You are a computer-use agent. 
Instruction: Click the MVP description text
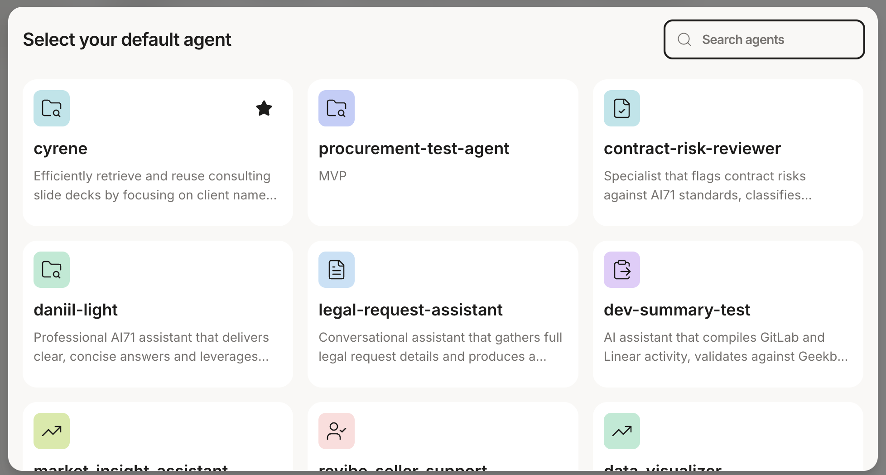[x=333, y=176]
